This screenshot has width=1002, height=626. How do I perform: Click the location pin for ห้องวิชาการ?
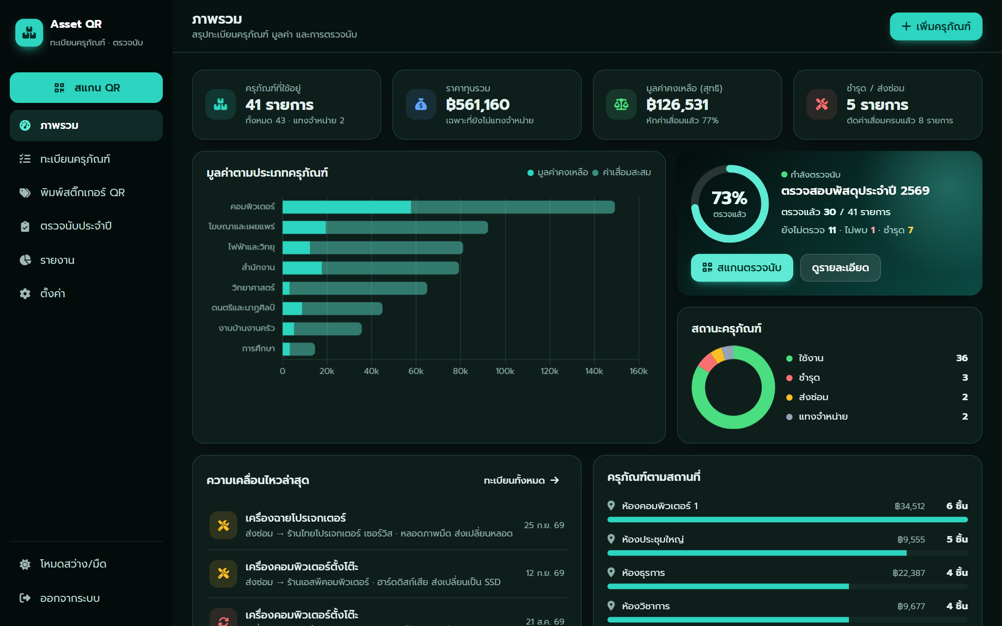[x=611, y=606]
